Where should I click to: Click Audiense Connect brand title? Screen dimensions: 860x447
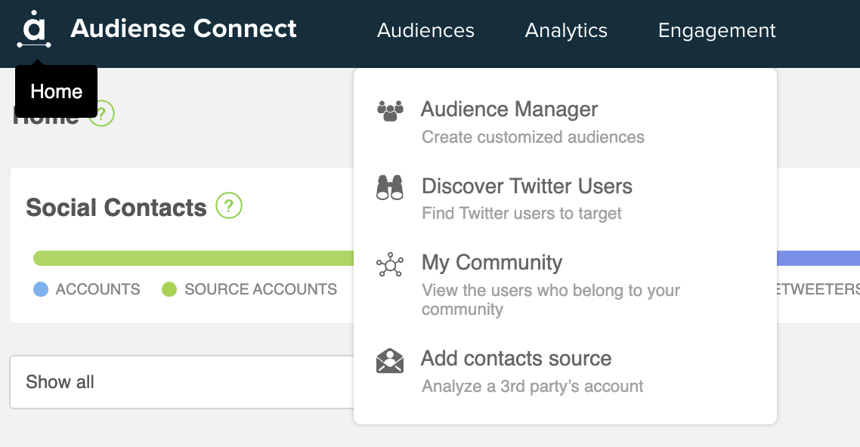(x=183, y=29)
